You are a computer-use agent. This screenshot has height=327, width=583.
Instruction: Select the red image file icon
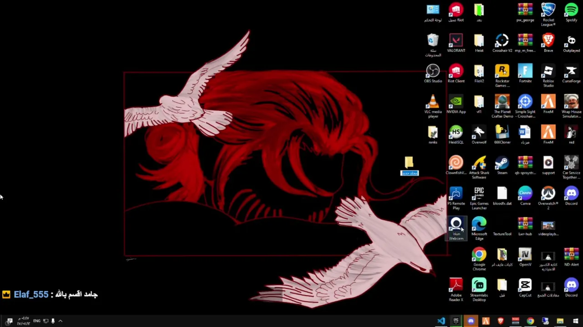click(571, 135)
